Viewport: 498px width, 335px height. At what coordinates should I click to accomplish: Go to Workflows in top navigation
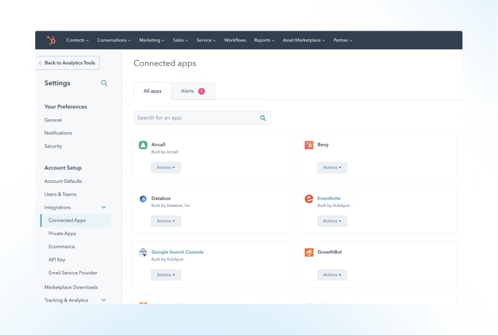pyautogui.click(x=235, y=40)
